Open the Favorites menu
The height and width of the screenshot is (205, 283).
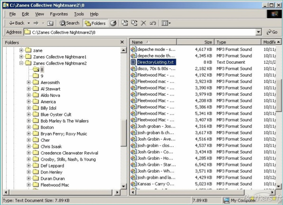click(59, 14)
